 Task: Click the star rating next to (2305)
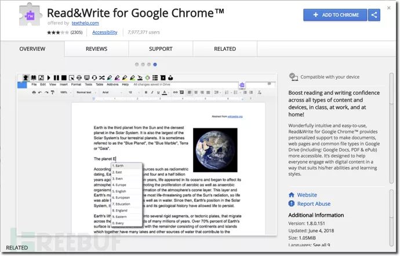tap(58, 32)
